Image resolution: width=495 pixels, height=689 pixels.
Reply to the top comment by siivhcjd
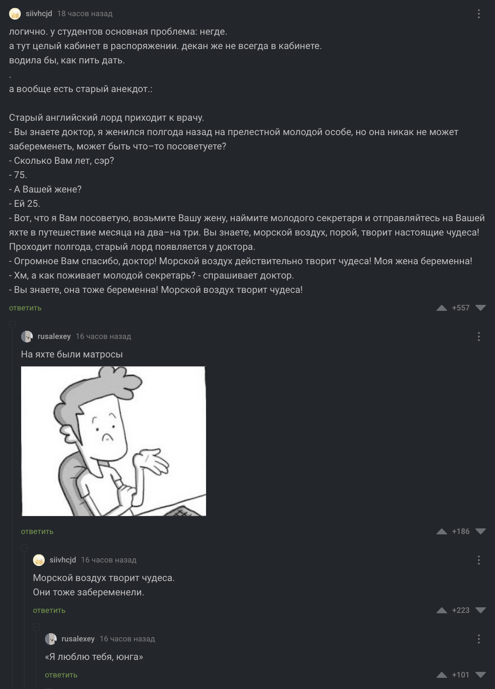pos(26,308)
